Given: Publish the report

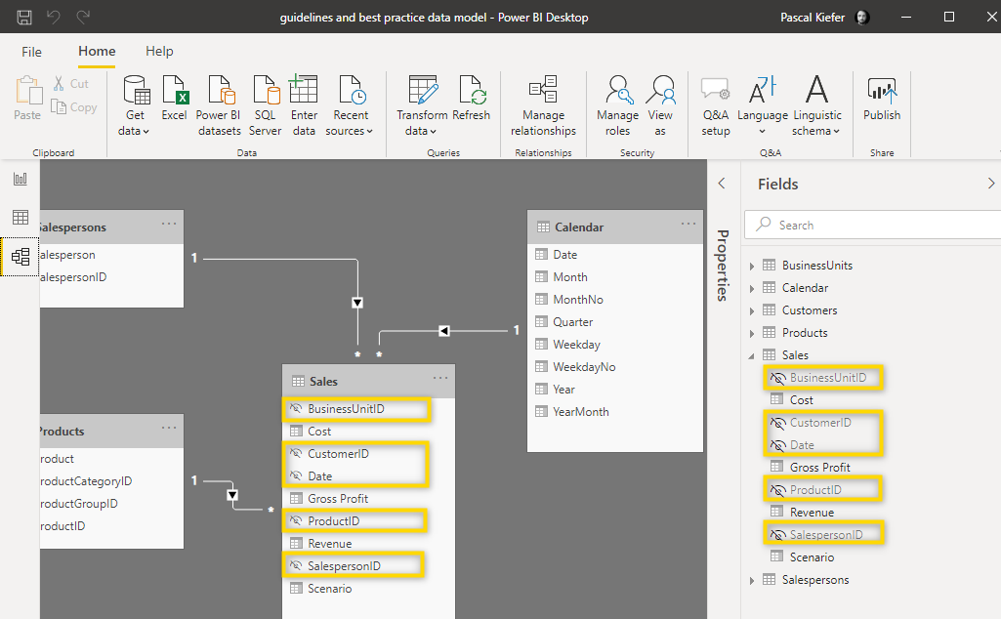Looking at the screenshot, I should (x=882, y=99).
